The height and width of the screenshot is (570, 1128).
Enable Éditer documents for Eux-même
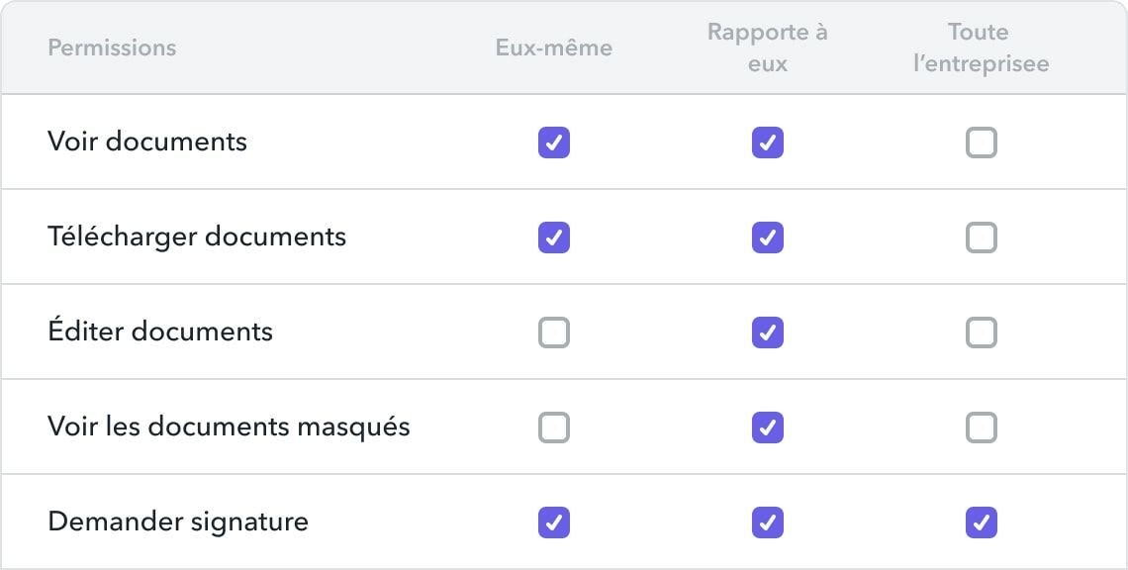coord(554,332)
